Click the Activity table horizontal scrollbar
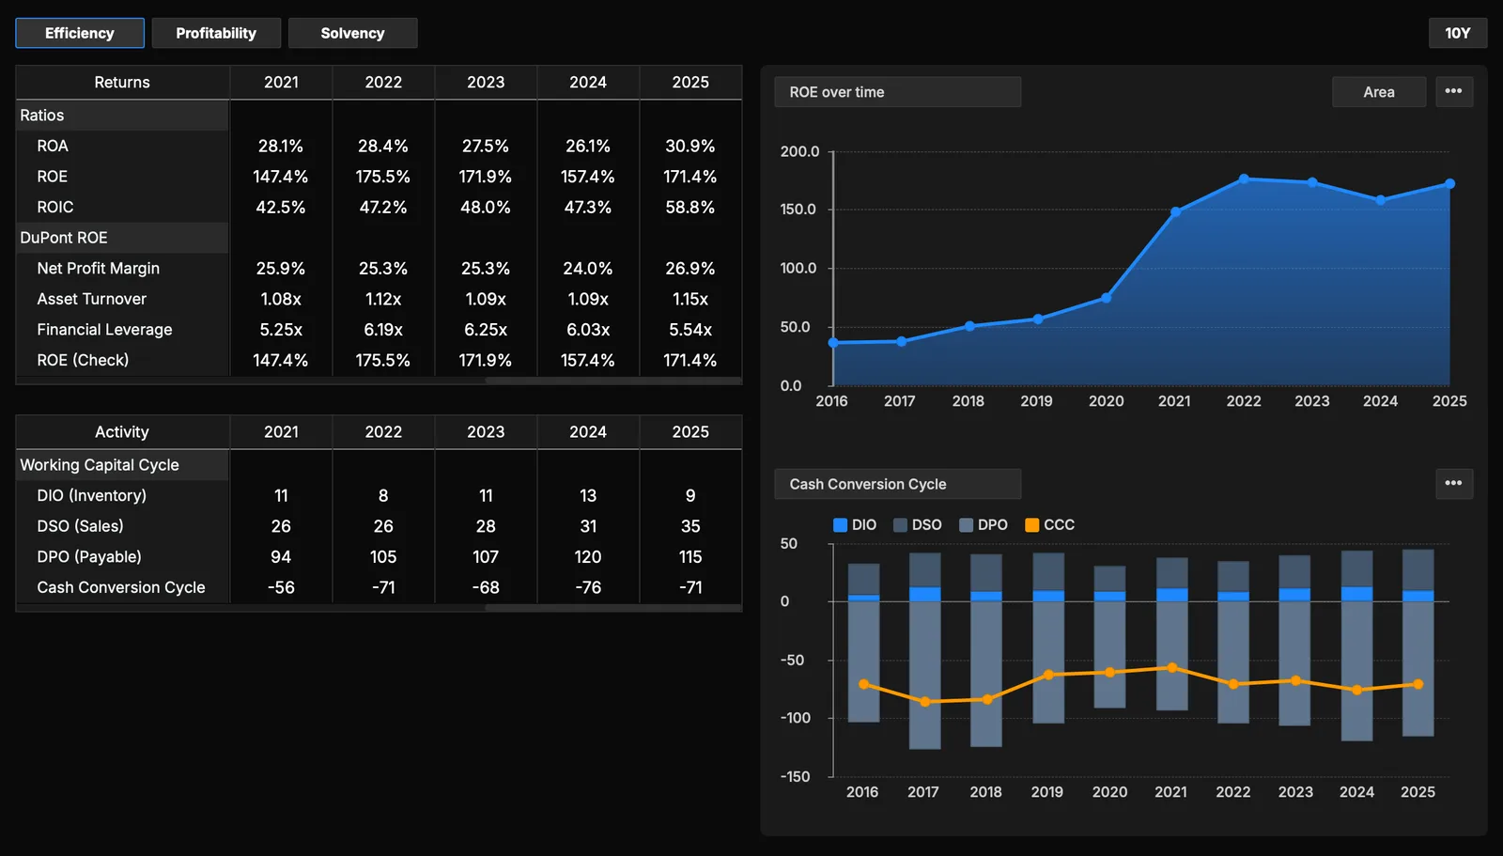 613,608
